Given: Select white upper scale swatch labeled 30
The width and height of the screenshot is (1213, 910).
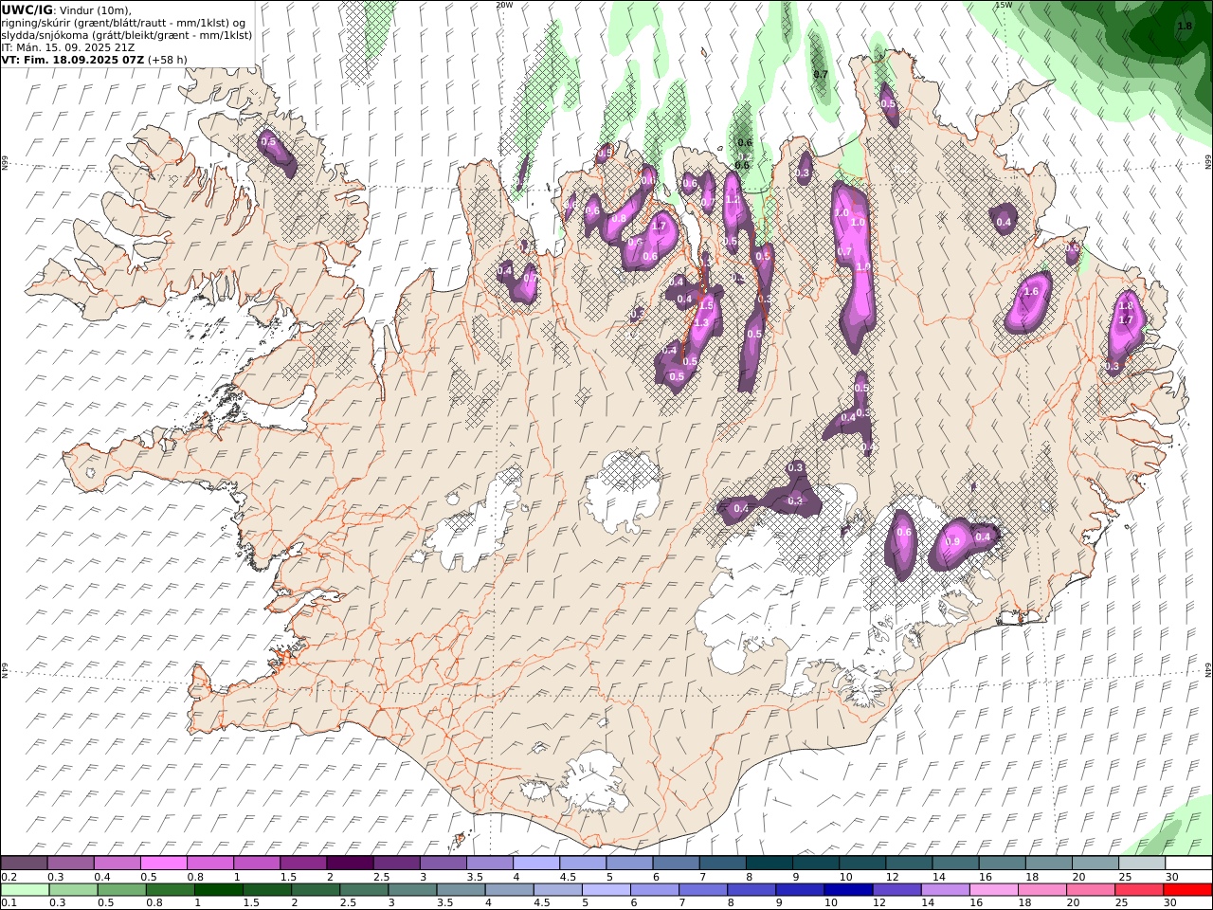Looking at the screenshot, I should 1188,864.
